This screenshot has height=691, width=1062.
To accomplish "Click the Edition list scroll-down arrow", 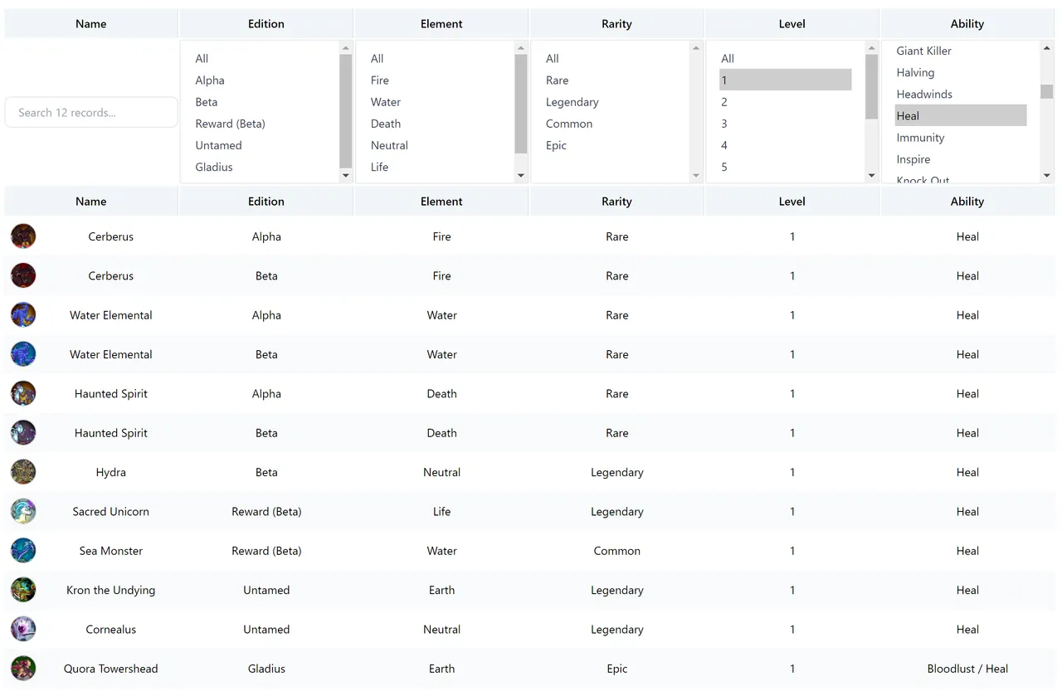I will [x=346, y=176].
